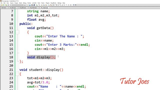
Task: Create a new file via toolbar
Action: click(28, 5)
